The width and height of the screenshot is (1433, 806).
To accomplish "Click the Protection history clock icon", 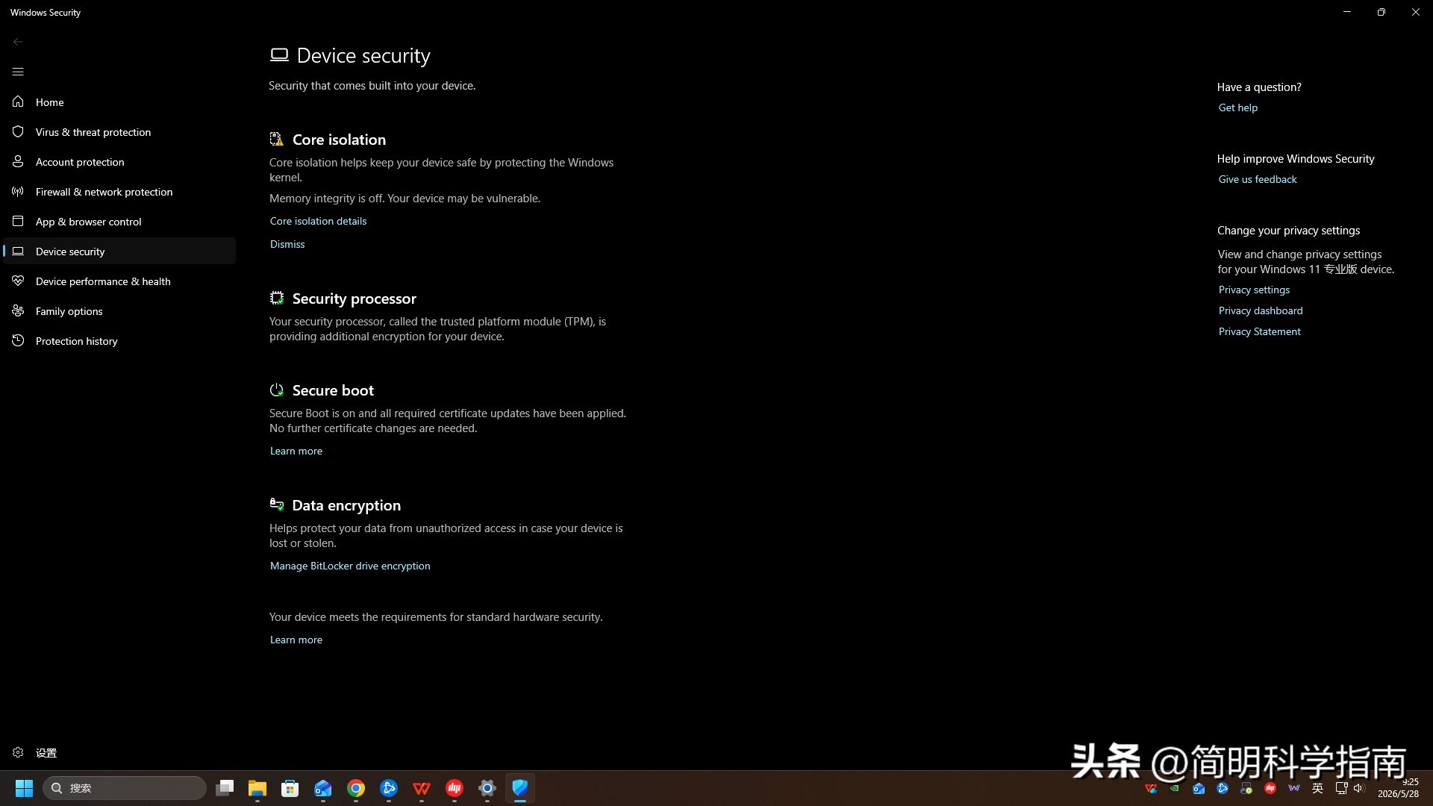I will 18,341.
